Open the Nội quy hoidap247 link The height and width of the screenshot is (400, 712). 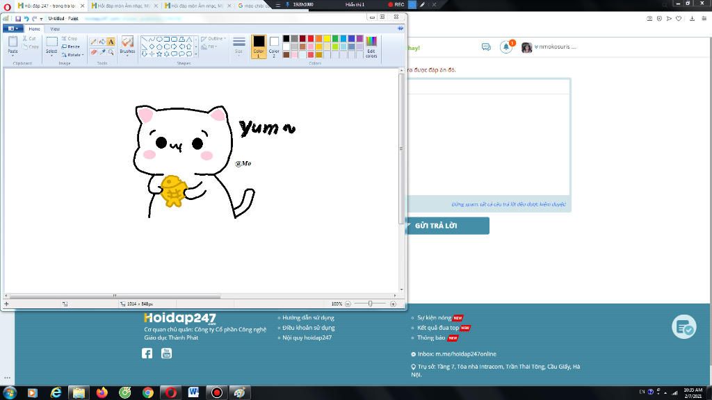[307, 337]
